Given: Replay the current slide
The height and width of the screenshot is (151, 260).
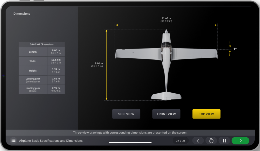Looking at the screenshot, I should 211,141.
